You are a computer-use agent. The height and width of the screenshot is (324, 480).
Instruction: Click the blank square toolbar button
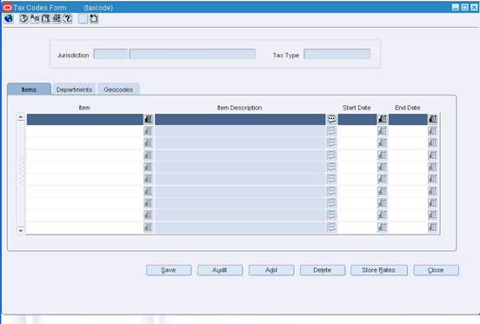click(x=83, y=18)
